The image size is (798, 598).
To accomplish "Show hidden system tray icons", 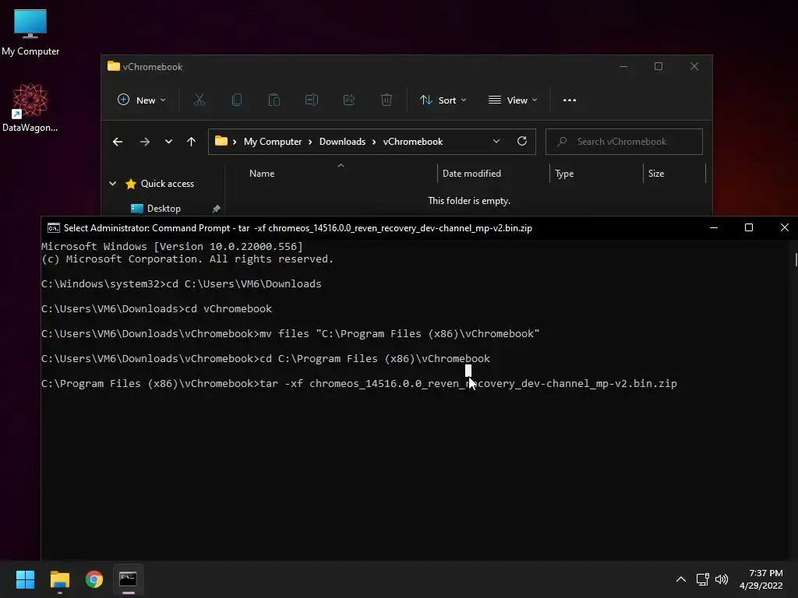I will pos(681,579).
